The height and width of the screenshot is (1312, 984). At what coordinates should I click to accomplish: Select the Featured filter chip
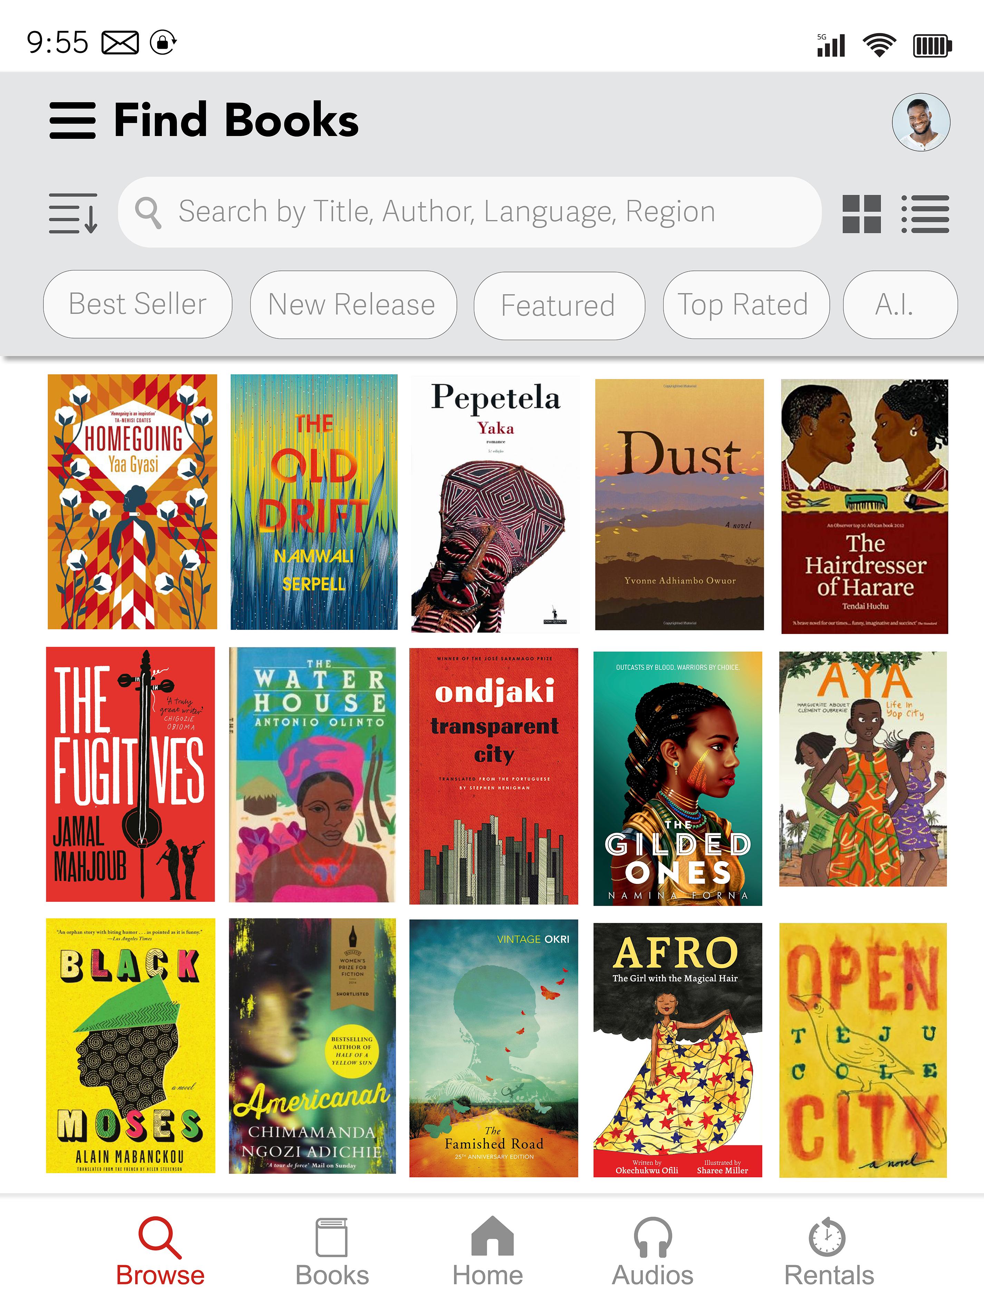point(559,306)
